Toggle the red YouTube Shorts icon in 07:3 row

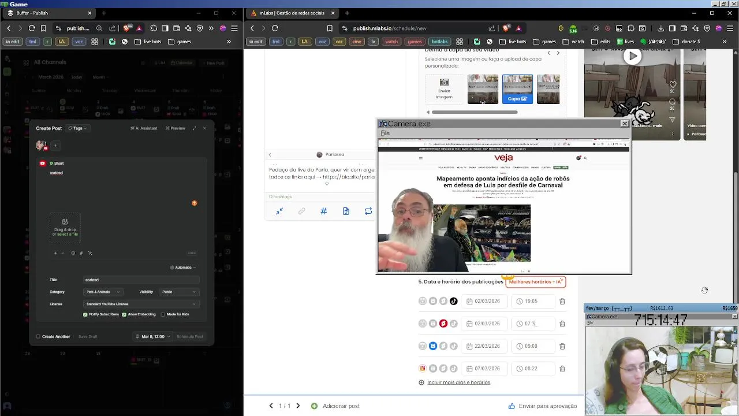click(443, 324)
